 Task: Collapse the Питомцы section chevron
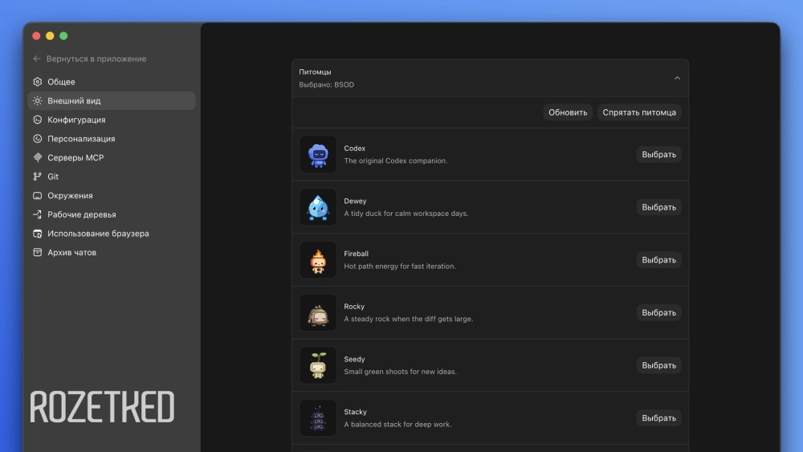(677, 79)
